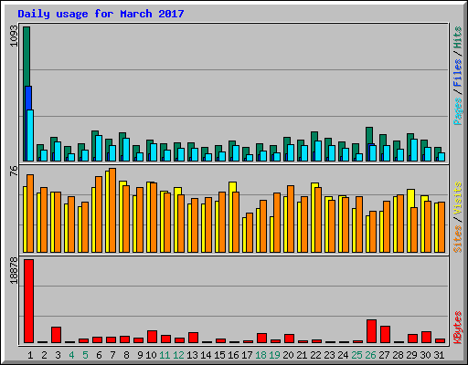The width and height of the screenshot is (468, 365).
Task: Click day label 28 on the x-axis
Action: tap(398, 355)
